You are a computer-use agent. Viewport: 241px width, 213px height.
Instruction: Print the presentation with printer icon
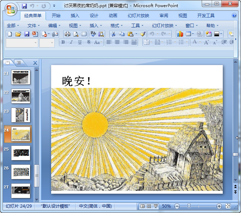68,34
